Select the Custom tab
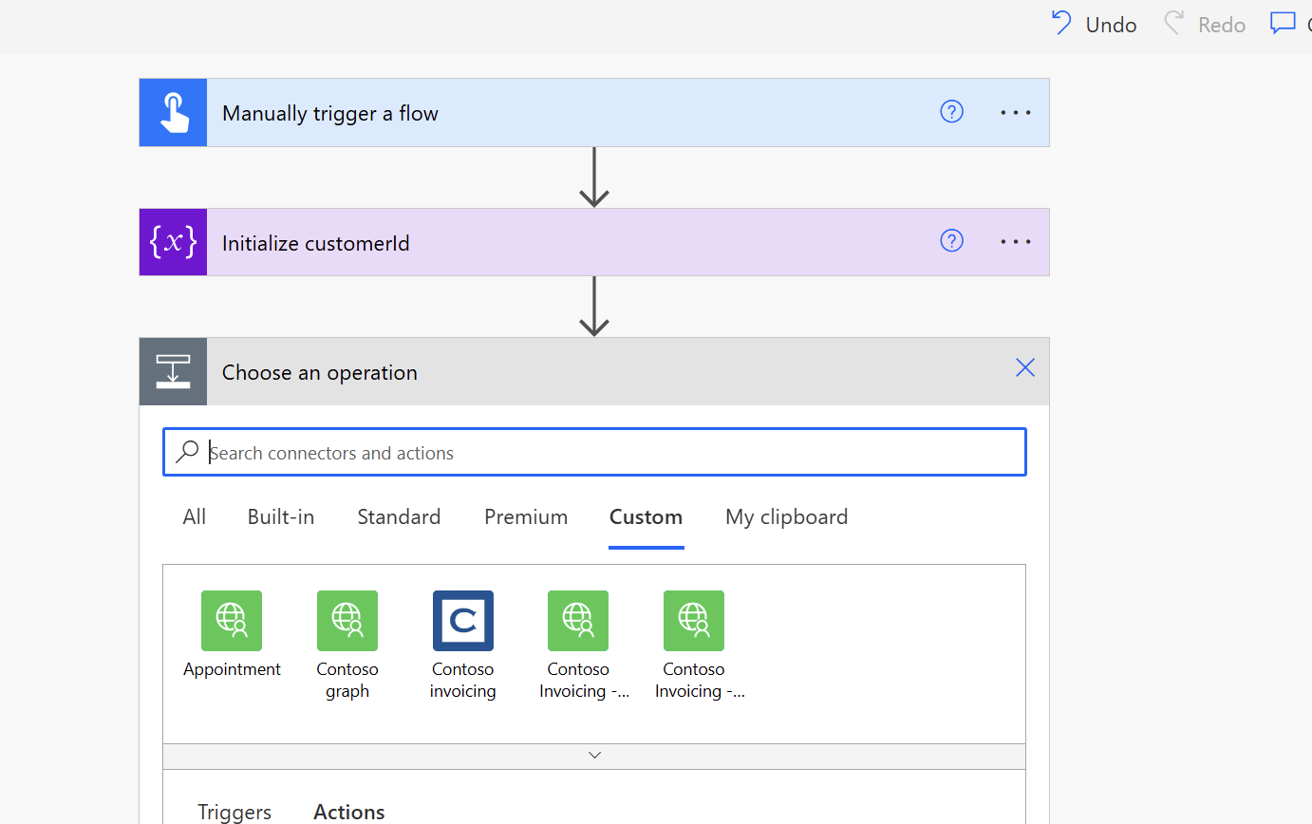This screenshot has width=1312, height=824. pos(646,517)
